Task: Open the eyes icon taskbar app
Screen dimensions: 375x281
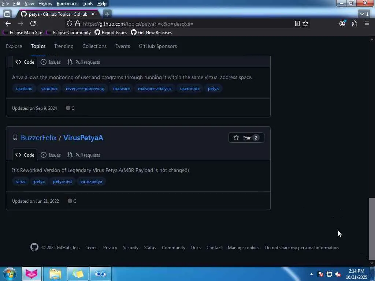Action: click(100, 274)
